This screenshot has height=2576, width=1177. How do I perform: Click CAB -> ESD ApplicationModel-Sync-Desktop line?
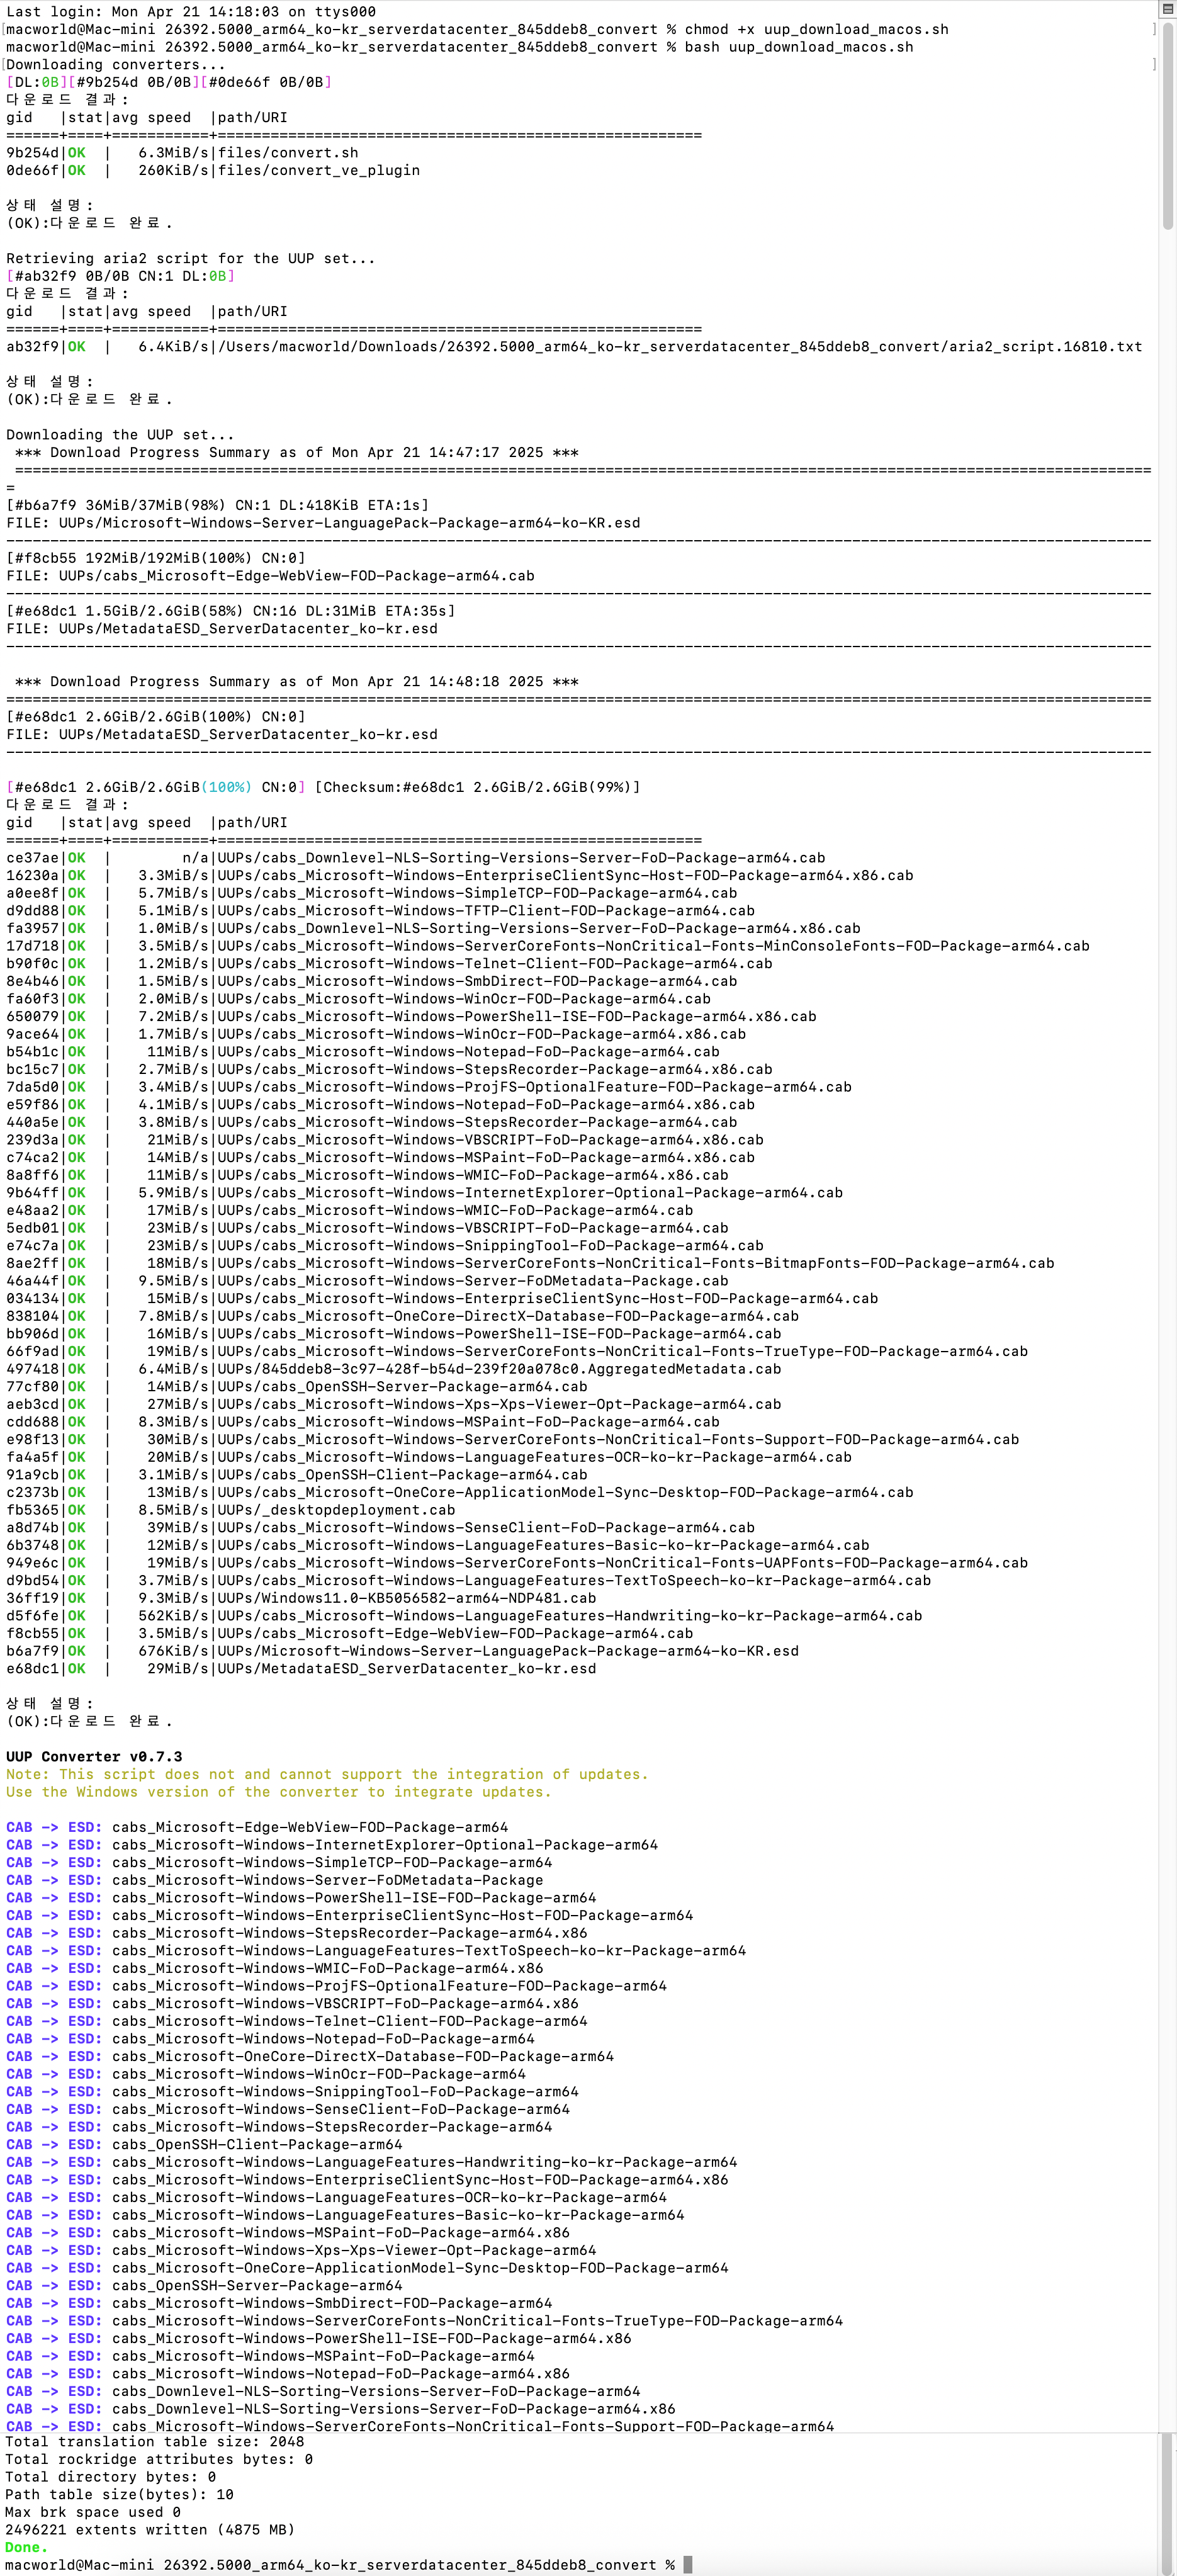[x=367, y=2268]
